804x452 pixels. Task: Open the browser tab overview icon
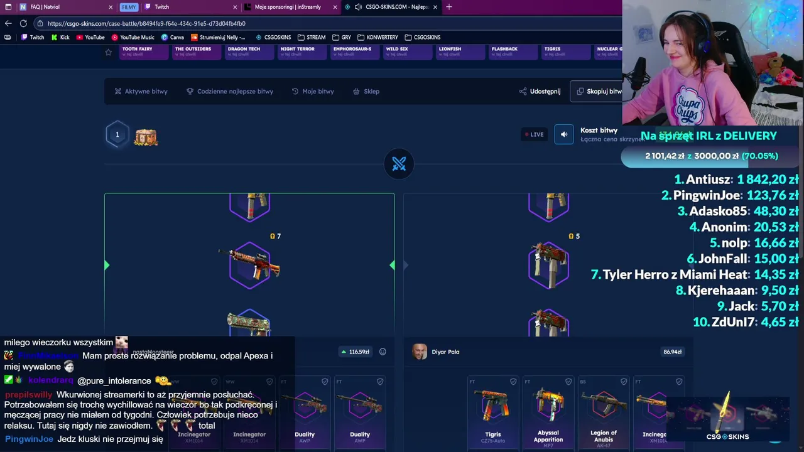tap(8, 7)
